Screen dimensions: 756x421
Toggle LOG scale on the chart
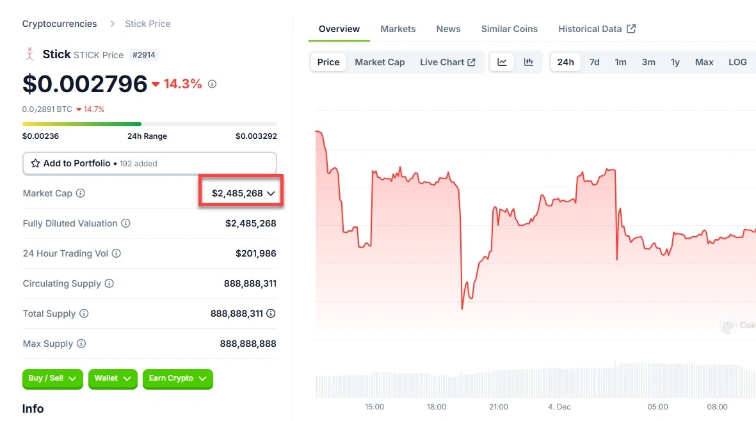tap(737, 62)
